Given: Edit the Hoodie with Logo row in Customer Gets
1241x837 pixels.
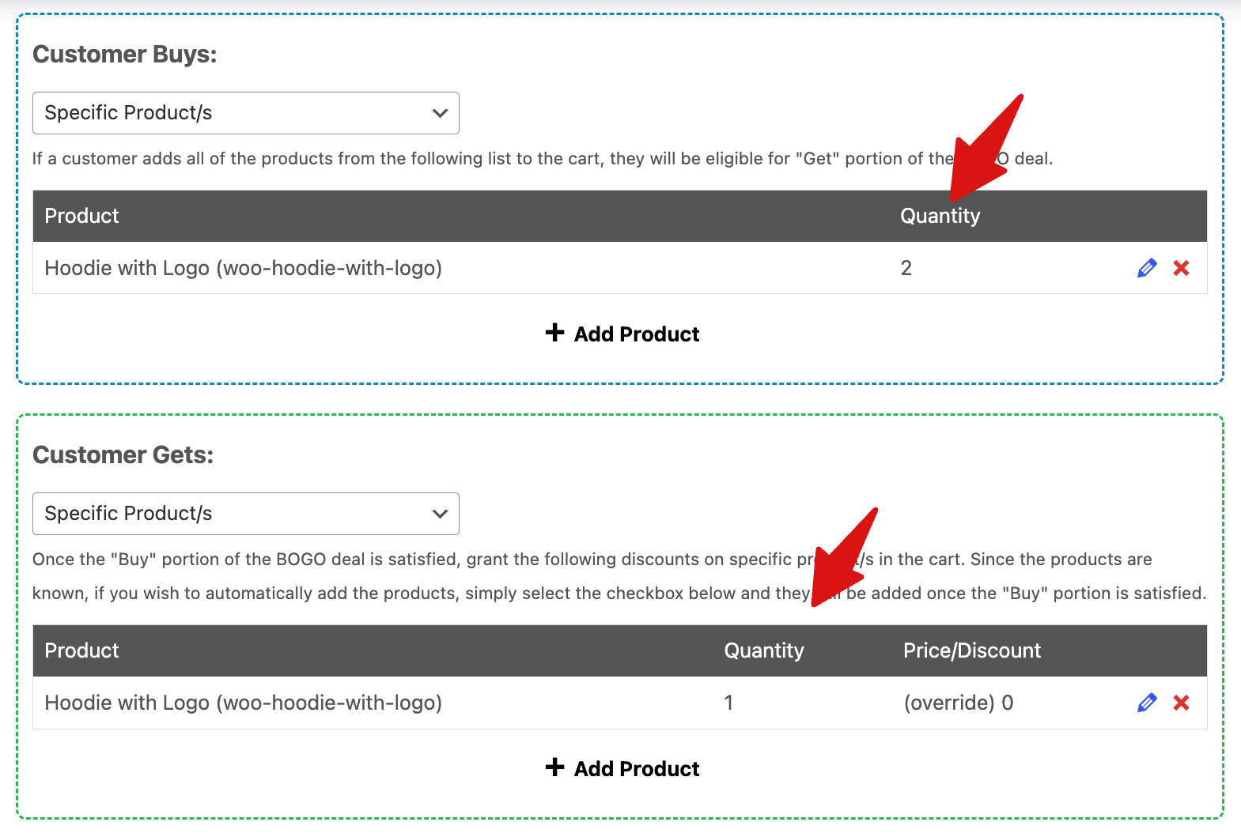Looking at the screenshot, I should point(1146,702).
